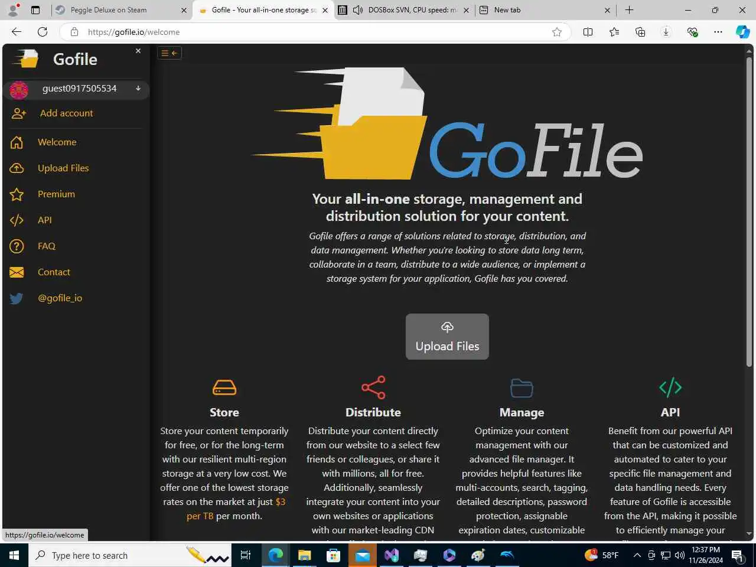Expand guest0917505534 account dropdown arrow
756x567 pixels.
[x=138, y=89]
